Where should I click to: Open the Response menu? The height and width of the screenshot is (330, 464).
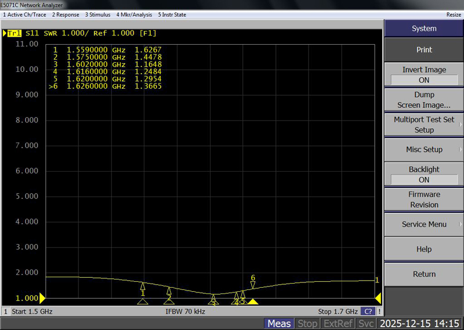[66, 14]
